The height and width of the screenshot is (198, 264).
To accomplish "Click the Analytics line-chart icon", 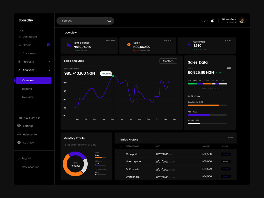I will (20, 70).
